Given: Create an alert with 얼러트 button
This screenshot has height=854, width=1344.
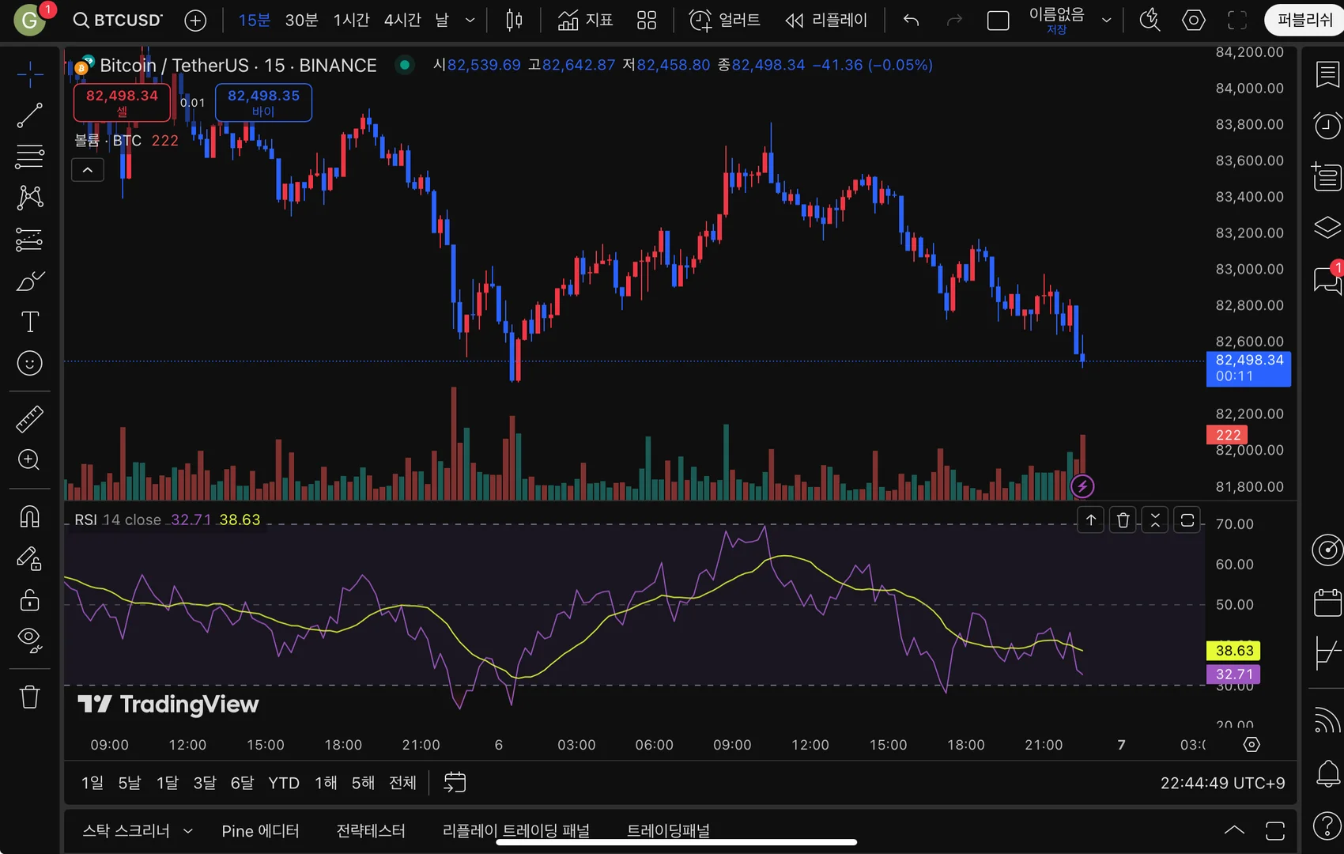Looking at the screenshot, I should (724, 20).
